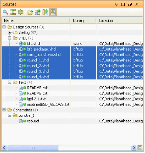
Task: Click the 'work' library cell for bft.vhdl
Action: (77, 43)
